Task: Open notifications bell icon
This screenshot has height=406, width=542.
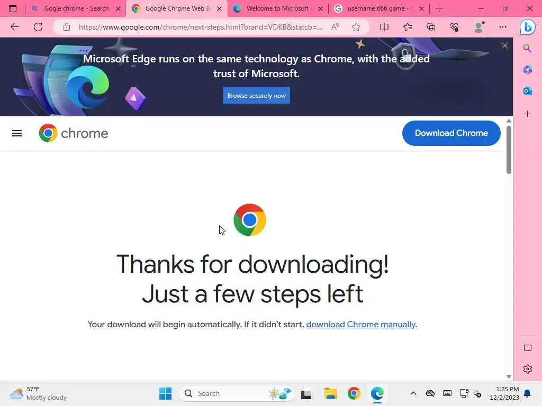Action: coord(527,393)
